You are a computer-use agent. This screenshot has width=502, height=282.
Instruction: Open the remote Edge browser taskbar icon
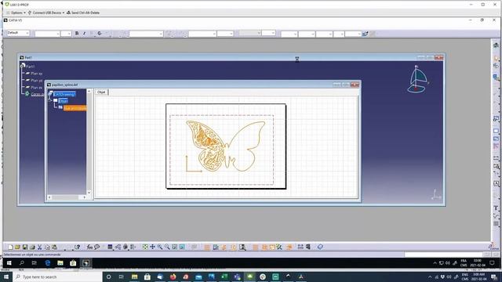pyautogui.click(x=47, y=263)
